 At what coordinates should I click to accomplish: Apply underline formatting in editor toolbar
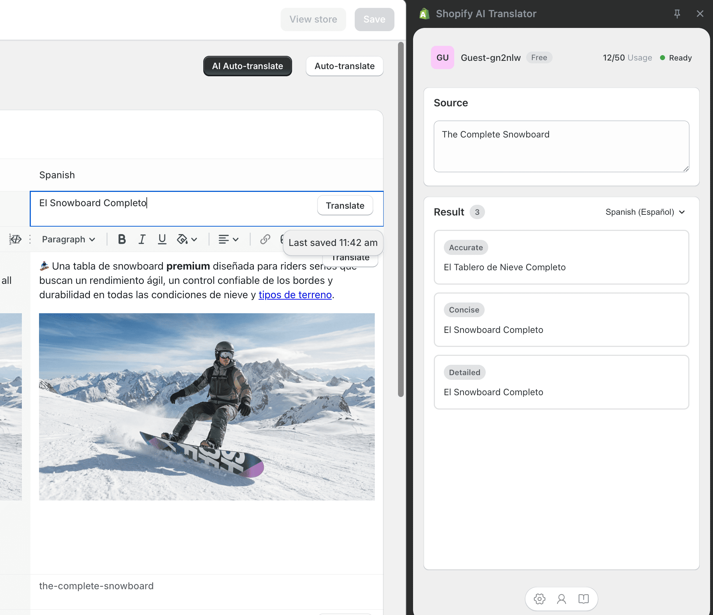pos(162,239)
